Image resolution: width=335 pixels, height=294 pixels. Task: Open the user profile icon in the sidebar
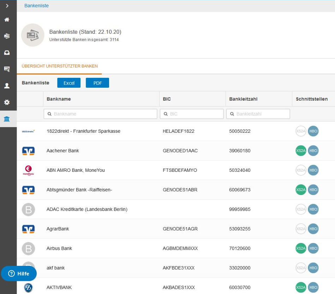coord(7,86)
